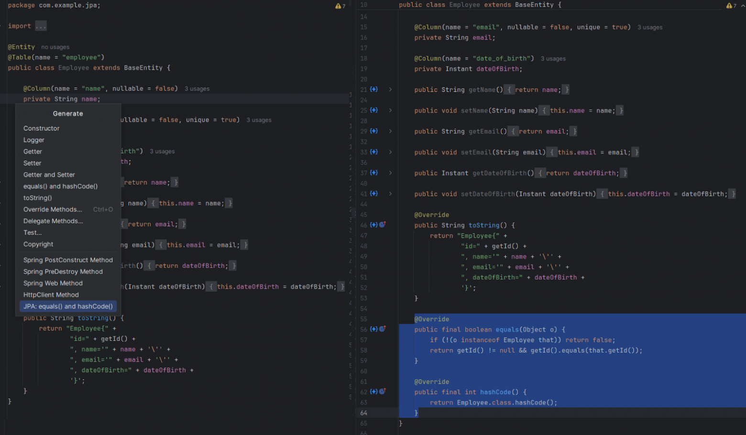
Task: Open the warnings indicator in the right editor
Action: 731,6
